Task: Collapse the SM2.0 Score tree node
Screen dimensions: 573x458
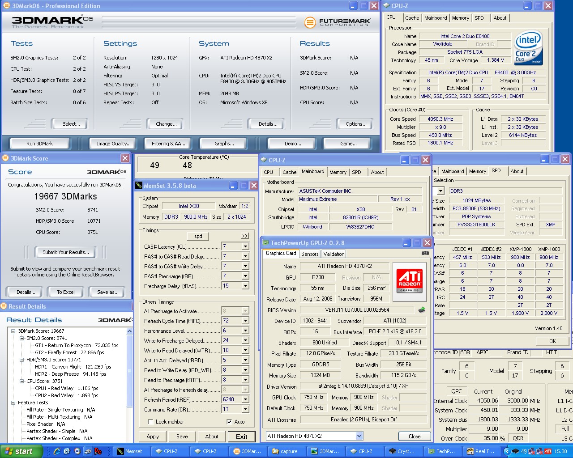Action: [22, 338]
